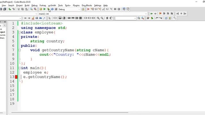Open the Tools+ menu
Screen dimensions: 205x115
[x=68, y=5]
